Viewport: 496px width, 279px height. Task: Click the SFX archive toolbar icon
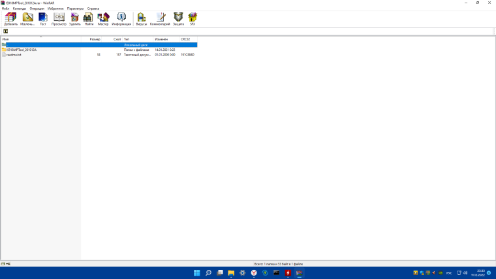[193, 18]
